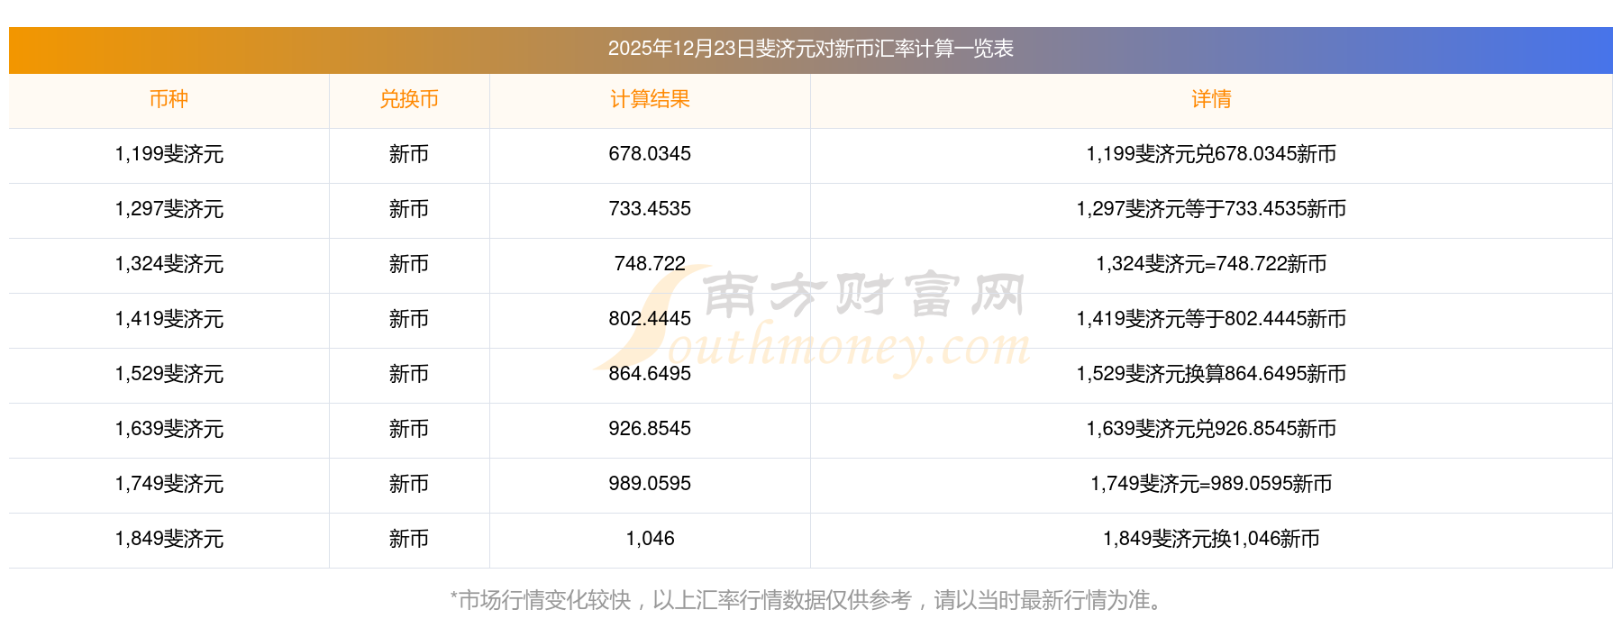Click the result value 1,046
Image resolution: width=1622 pixels, height=628 pixels.
pyautogui.click(x=650, y=539)
